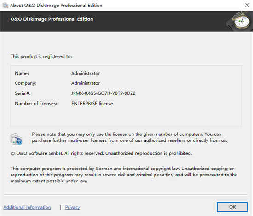Click the O&O DiskImage Professional Edition header
Screen dimensions: 253x216
(x=52, y=19)
